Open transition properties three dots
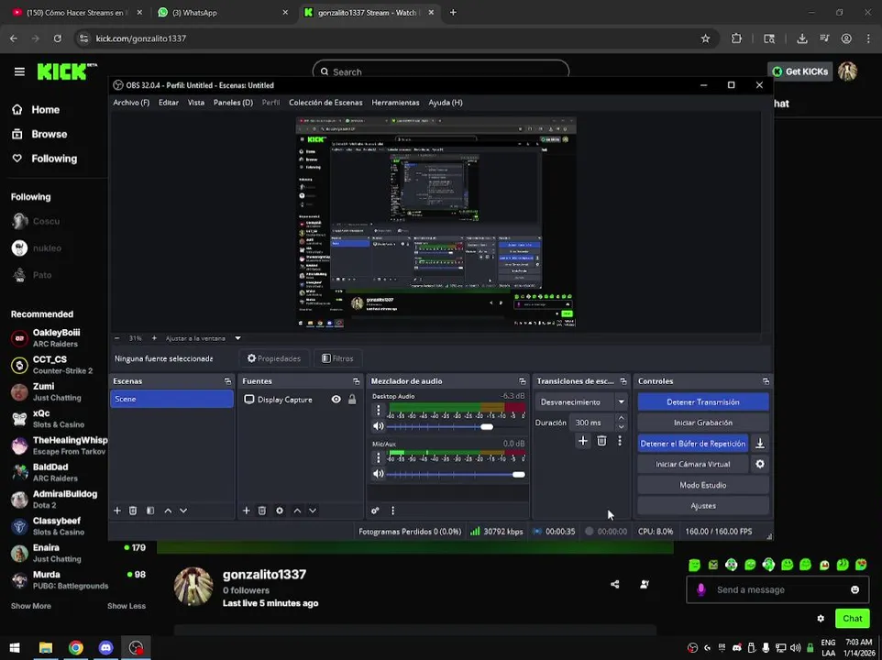 pos(619,441)
